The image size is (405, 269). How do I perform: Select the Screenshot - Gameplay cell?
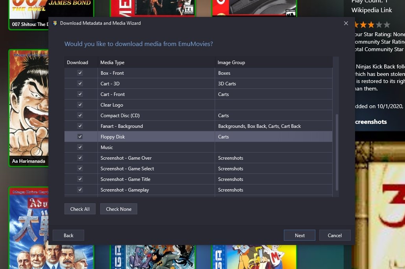click(156, 190)
